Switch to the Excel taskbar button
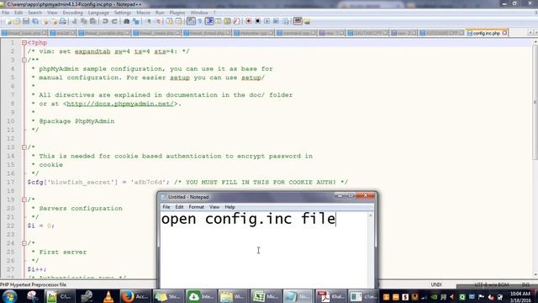538x303 pixels. tap(265, 296)
